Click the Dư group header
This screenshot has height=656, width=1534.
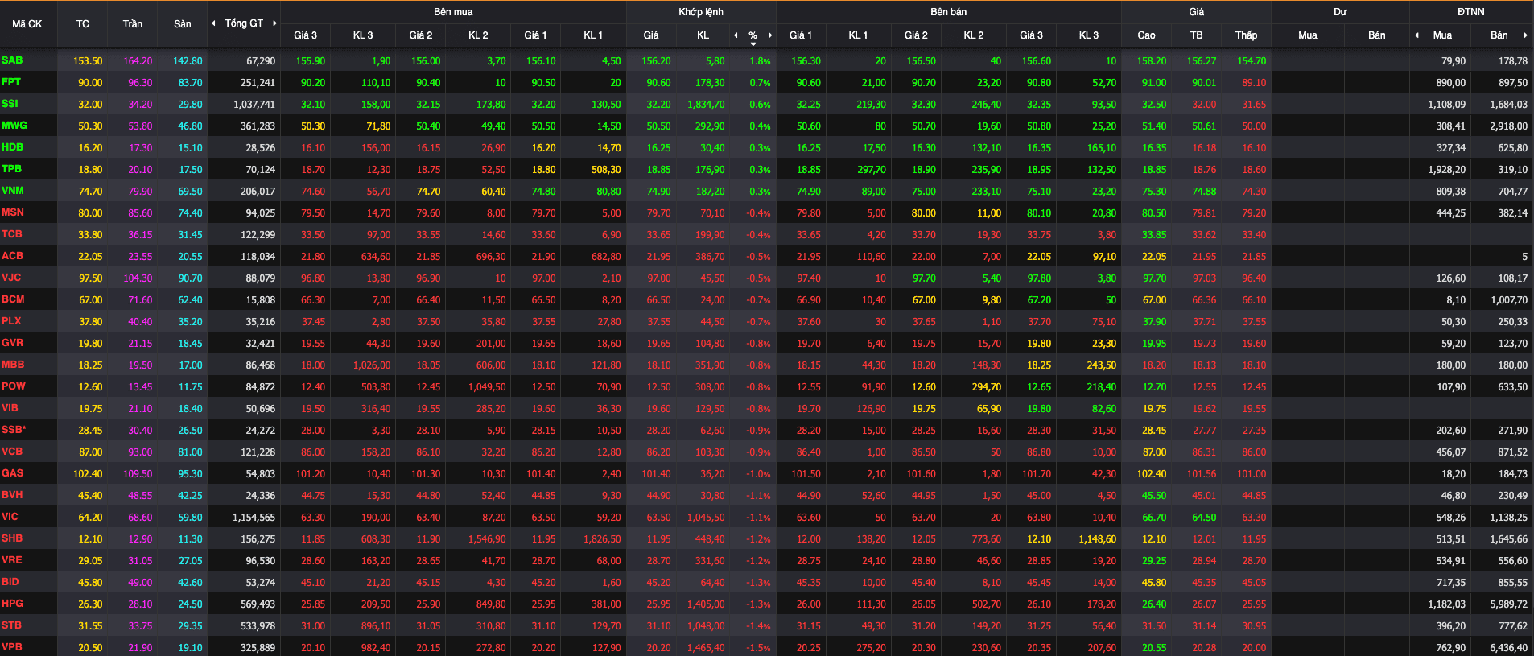tap(1340, 12)
